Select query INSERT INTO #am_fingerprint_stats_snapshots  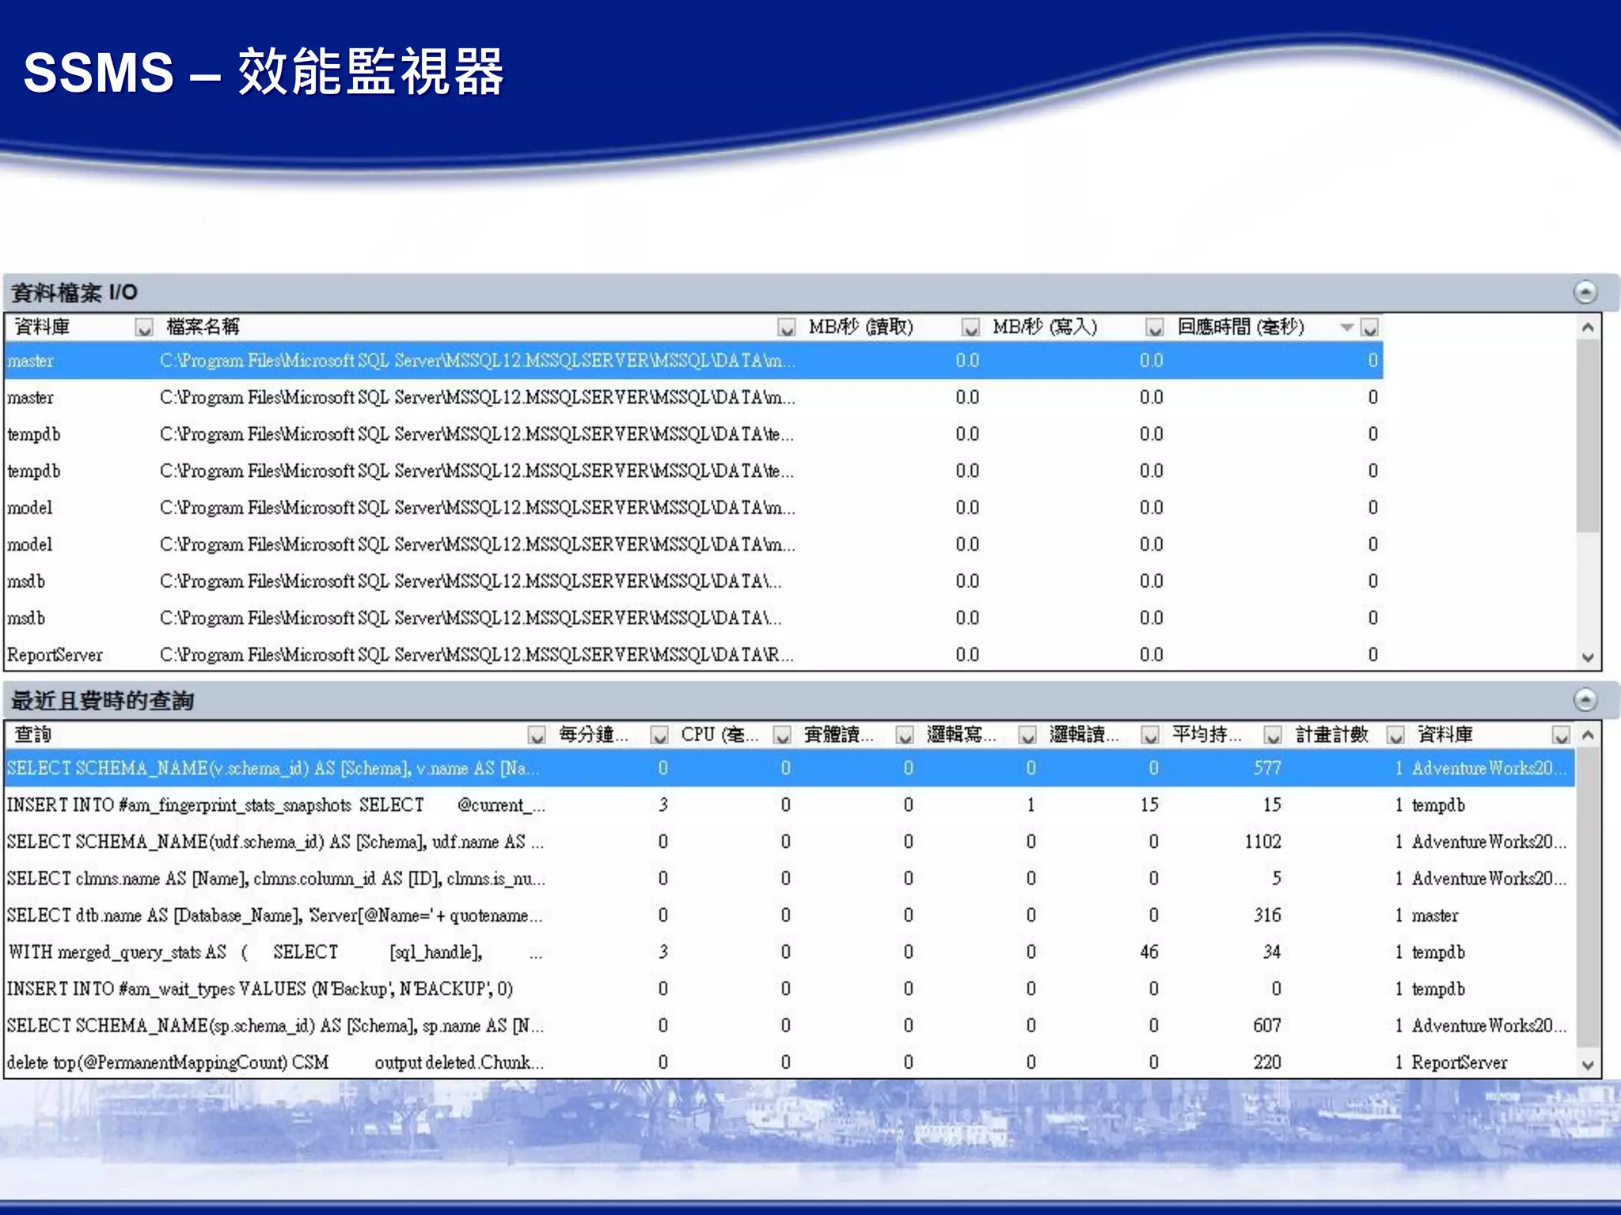(x=789, y=804)
